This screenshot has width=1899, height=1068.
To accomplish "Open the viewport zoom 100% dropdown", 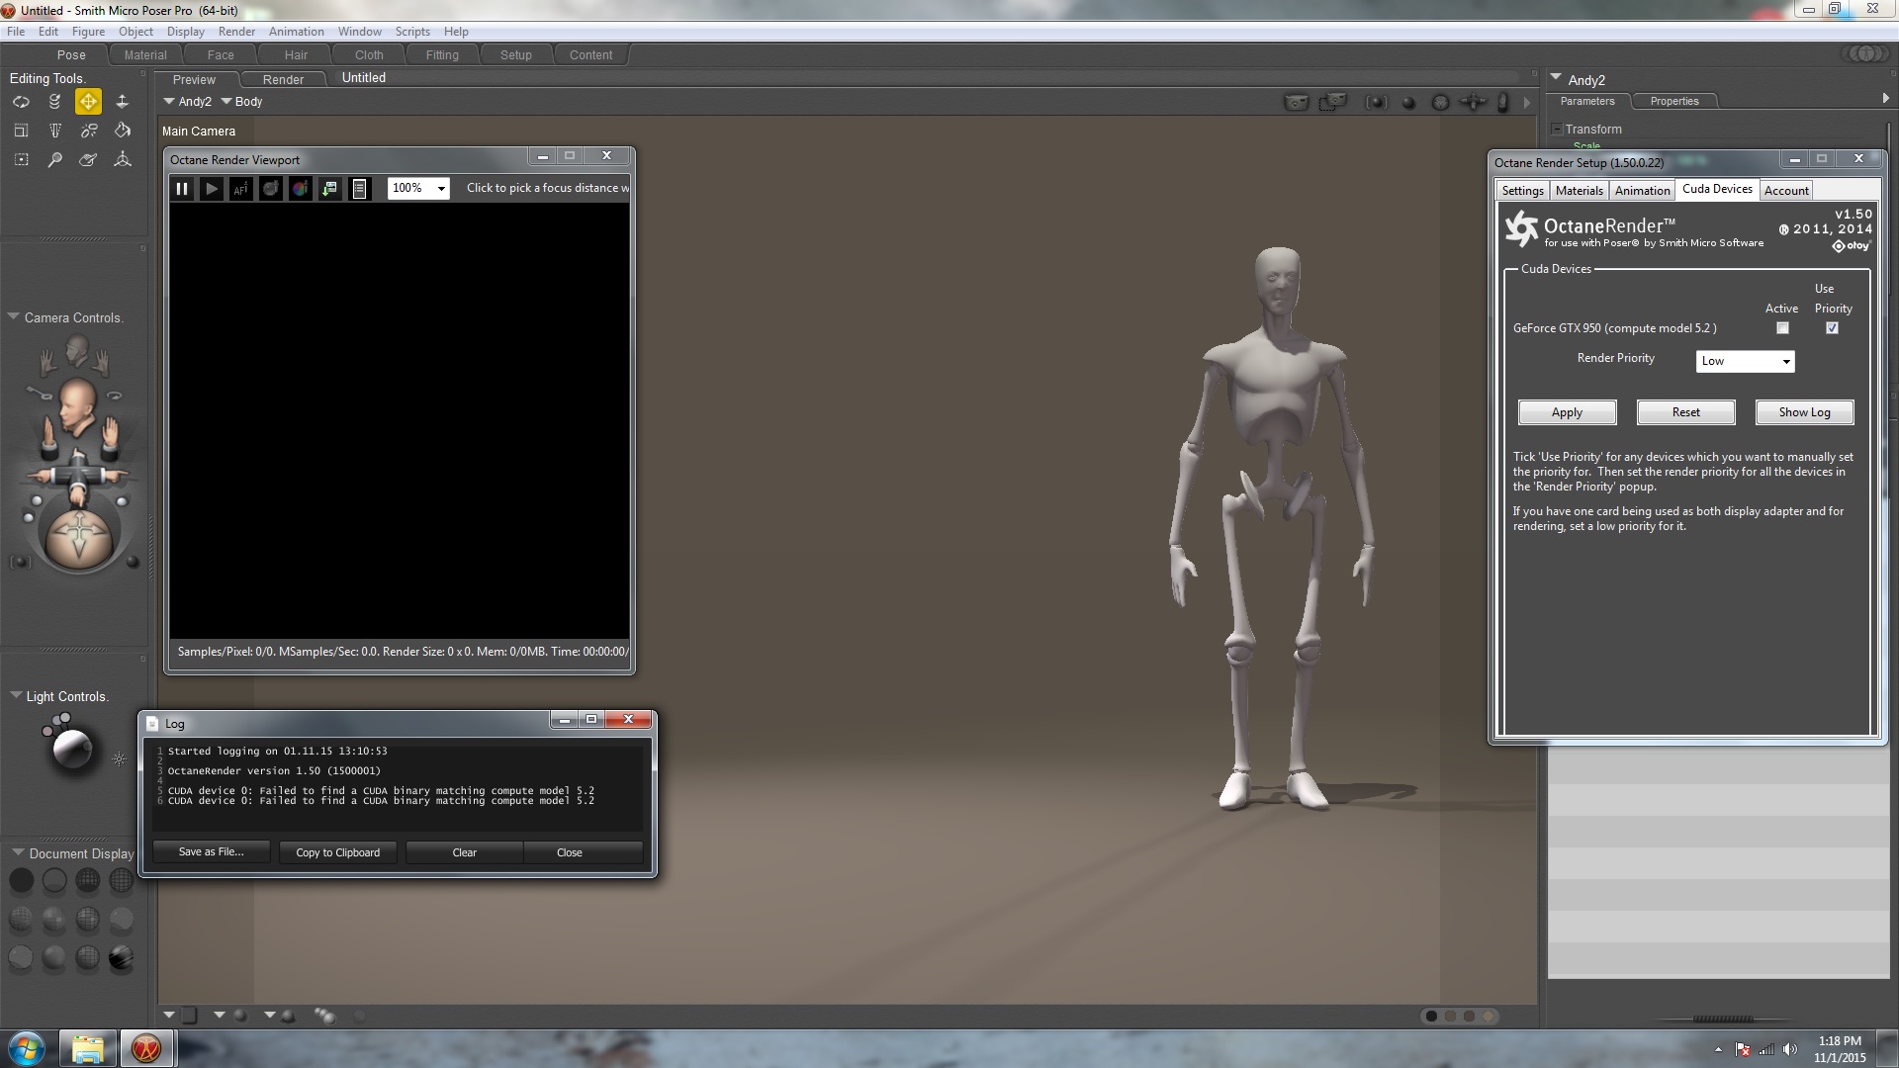I will tap(418, 188).
